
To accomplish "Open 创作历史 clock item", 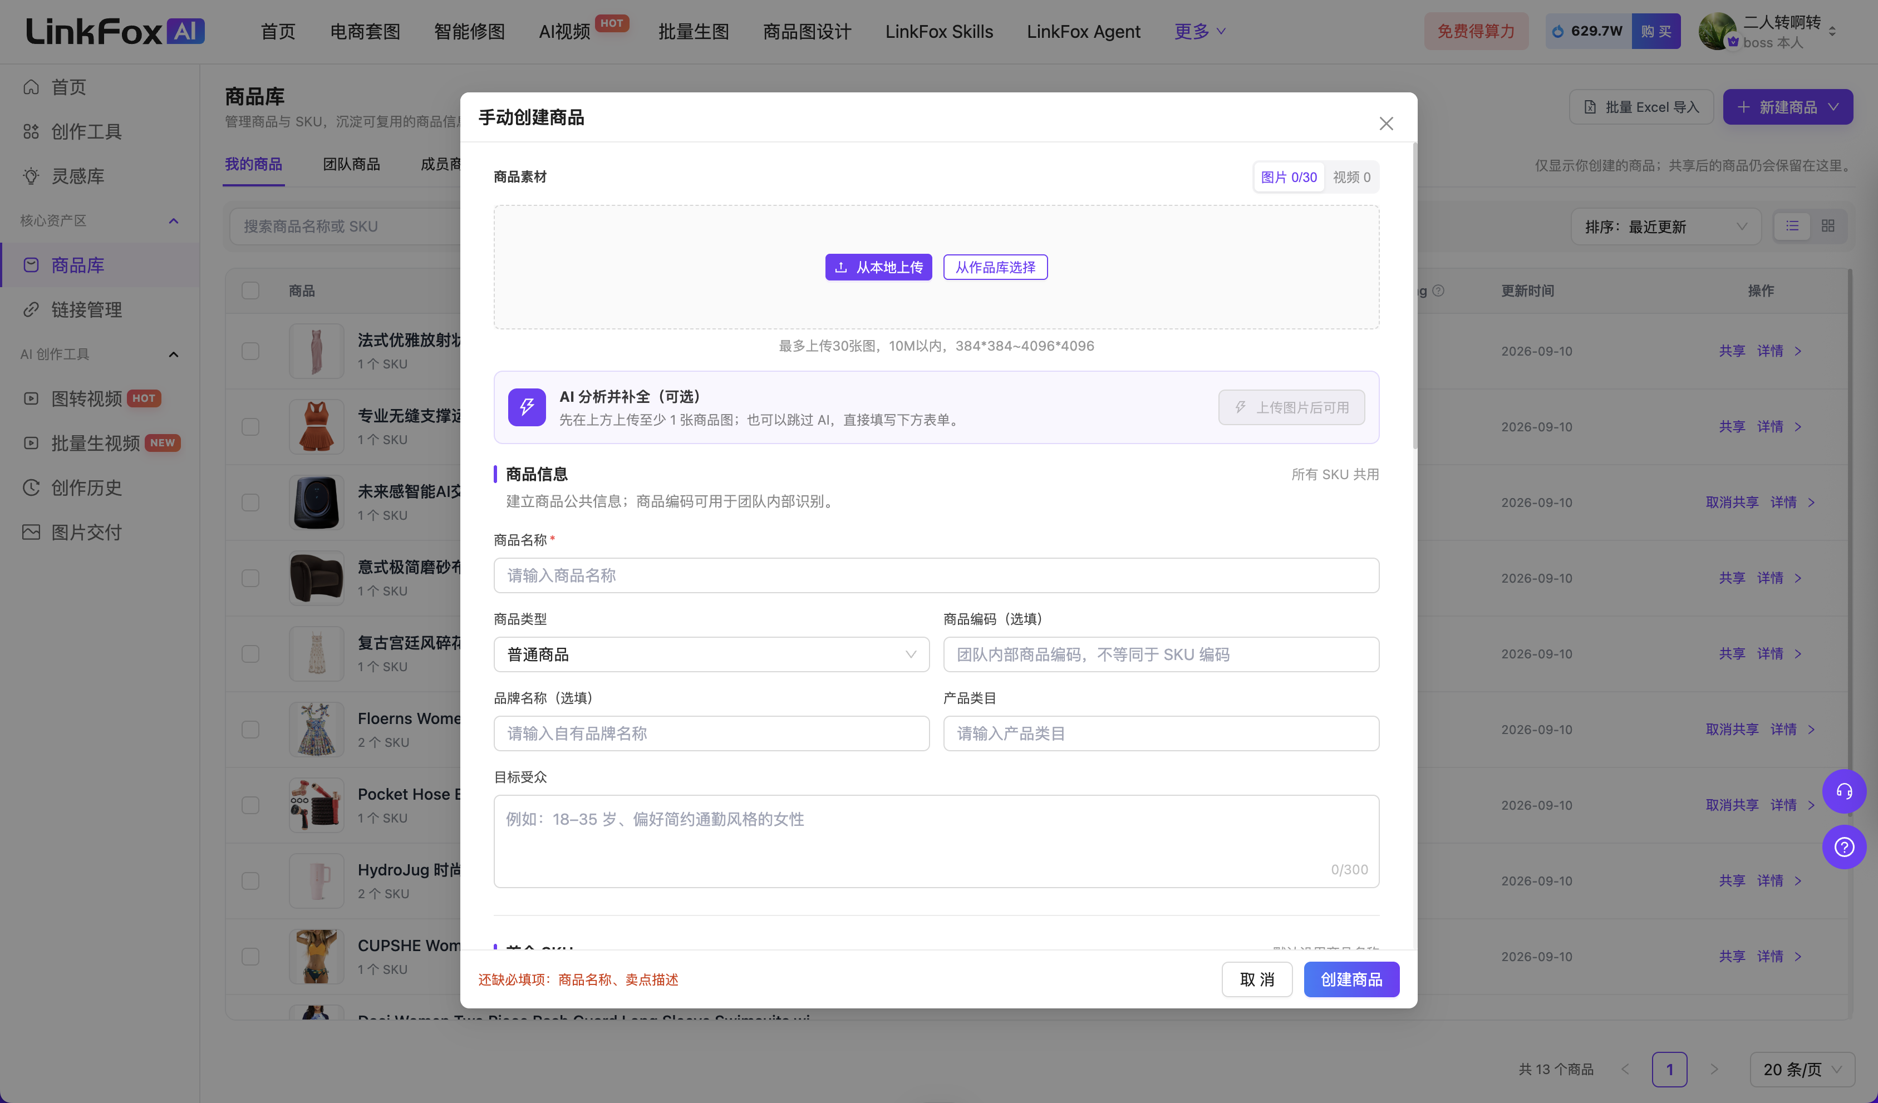I will [31, 488].
